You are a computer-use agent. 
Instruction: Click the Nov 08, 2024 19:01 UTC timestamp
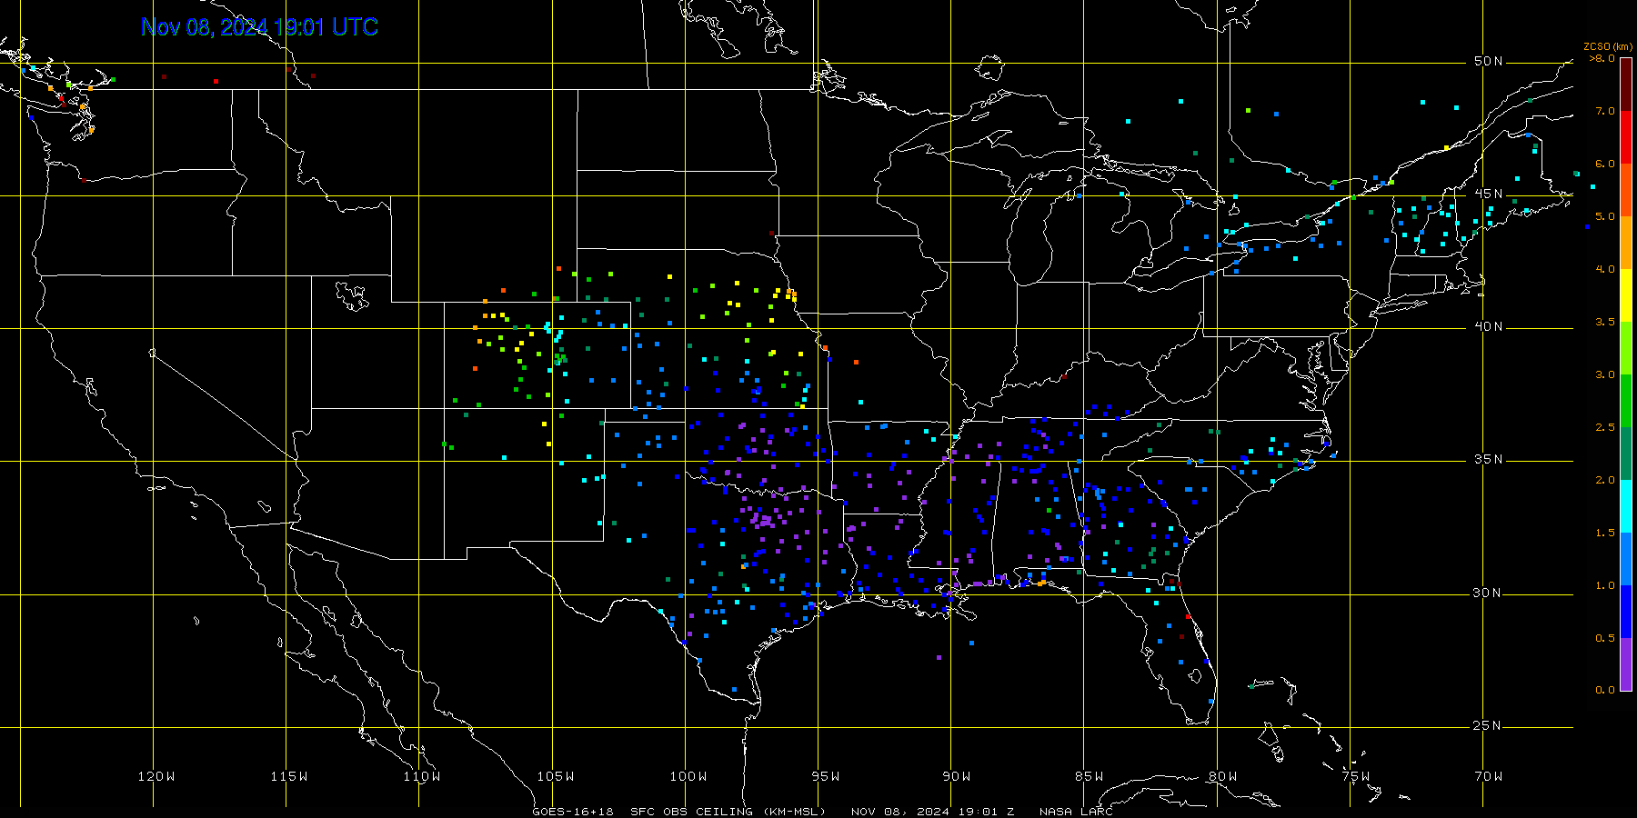coord(259,27)
